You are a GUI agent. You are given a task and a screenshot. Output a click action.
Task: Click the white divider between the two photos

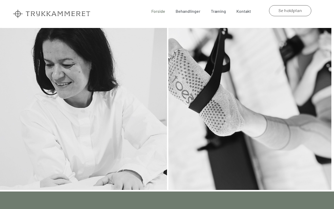168,109
